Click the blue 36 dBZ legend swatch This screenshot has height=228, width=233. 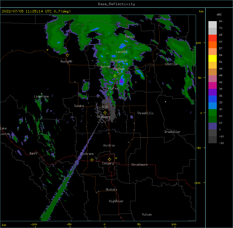pos(212,99)
